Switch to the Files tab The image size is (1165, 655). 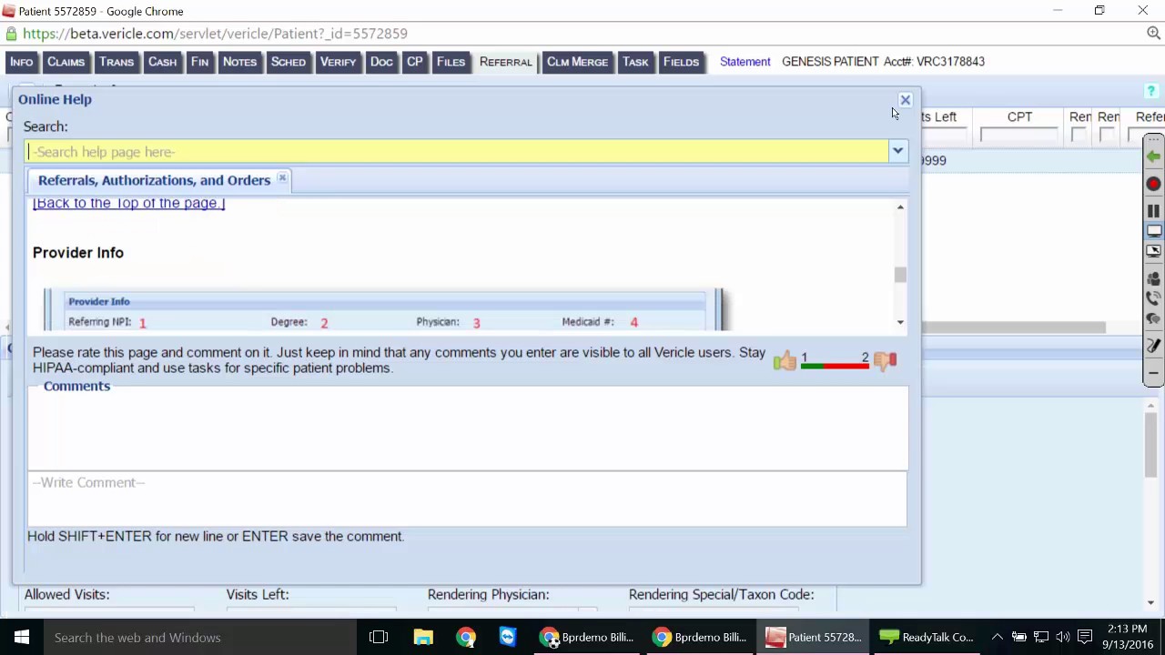pyautogui.click(x=451, y=62)
